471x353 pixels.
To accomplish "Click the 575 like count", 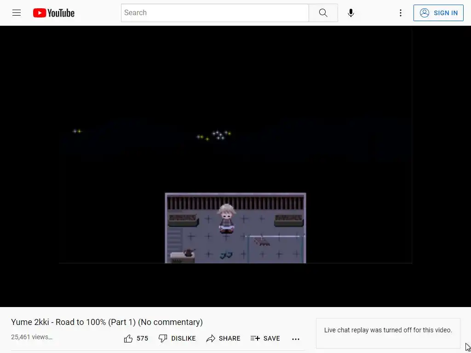I will pos(143,339).
